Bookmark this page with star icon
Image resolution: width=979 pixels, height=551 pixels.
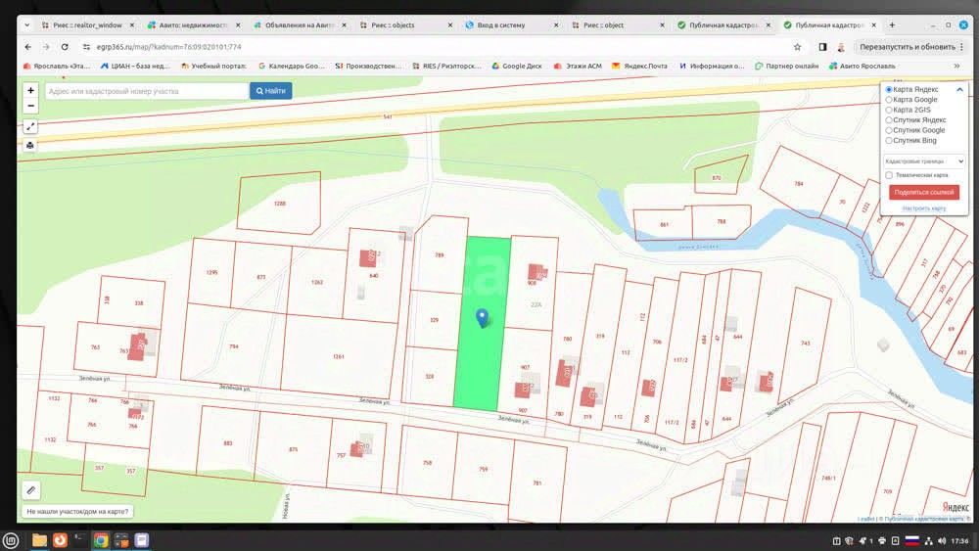click(798, 46)
